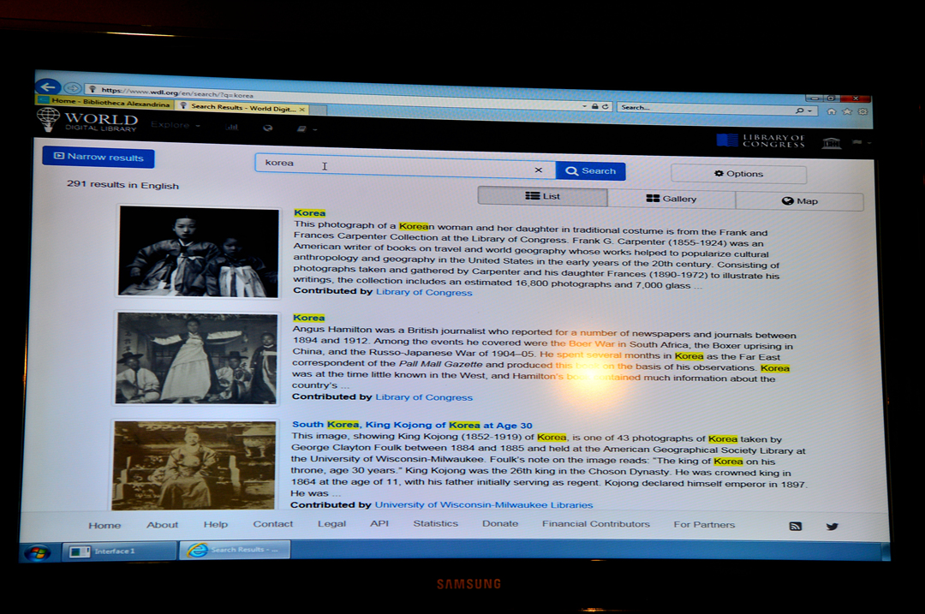Open the Korea result about Angus Hamilton
The width and height of the screenshot is (925, 614).
[x=308, y=318]
